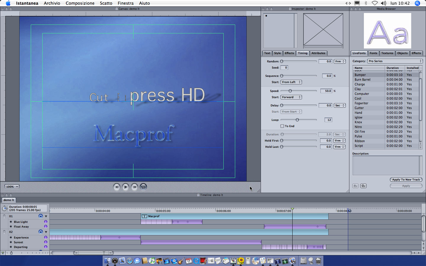Enable the To End checkbox
This screenshot has height=266, width=426.
point(282,126)
